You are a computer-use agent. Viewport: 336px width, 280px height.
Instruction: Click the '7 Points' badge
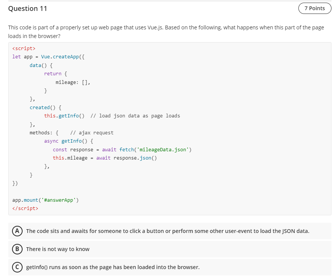(x=315, y=8)
